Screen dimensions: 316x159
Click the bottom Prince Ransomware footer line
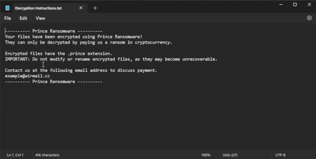pyautogui.click(x=53, y=82)
